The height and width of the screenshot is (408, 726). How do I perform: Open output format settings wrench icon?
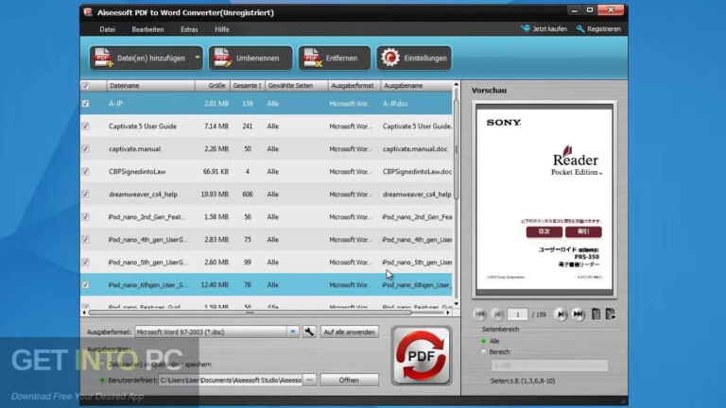coord(309,331)
